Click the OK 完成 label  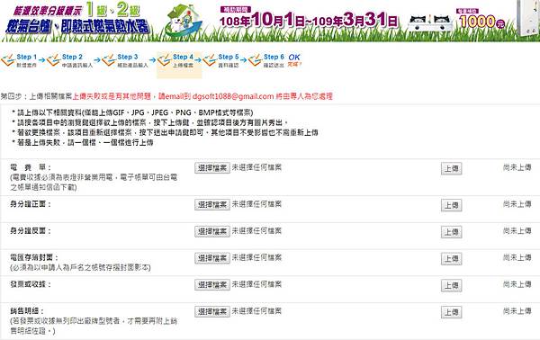click(x=294, y=60)
